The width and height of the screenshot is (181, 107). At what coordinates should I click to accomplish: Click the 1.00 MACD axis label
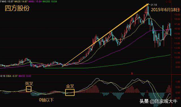pos(178,82)
